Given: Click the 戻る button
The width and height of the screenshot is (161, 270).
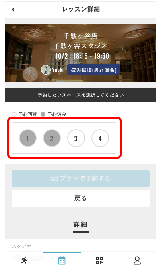Looking at the screenshot, I should (x=80, y=199).
